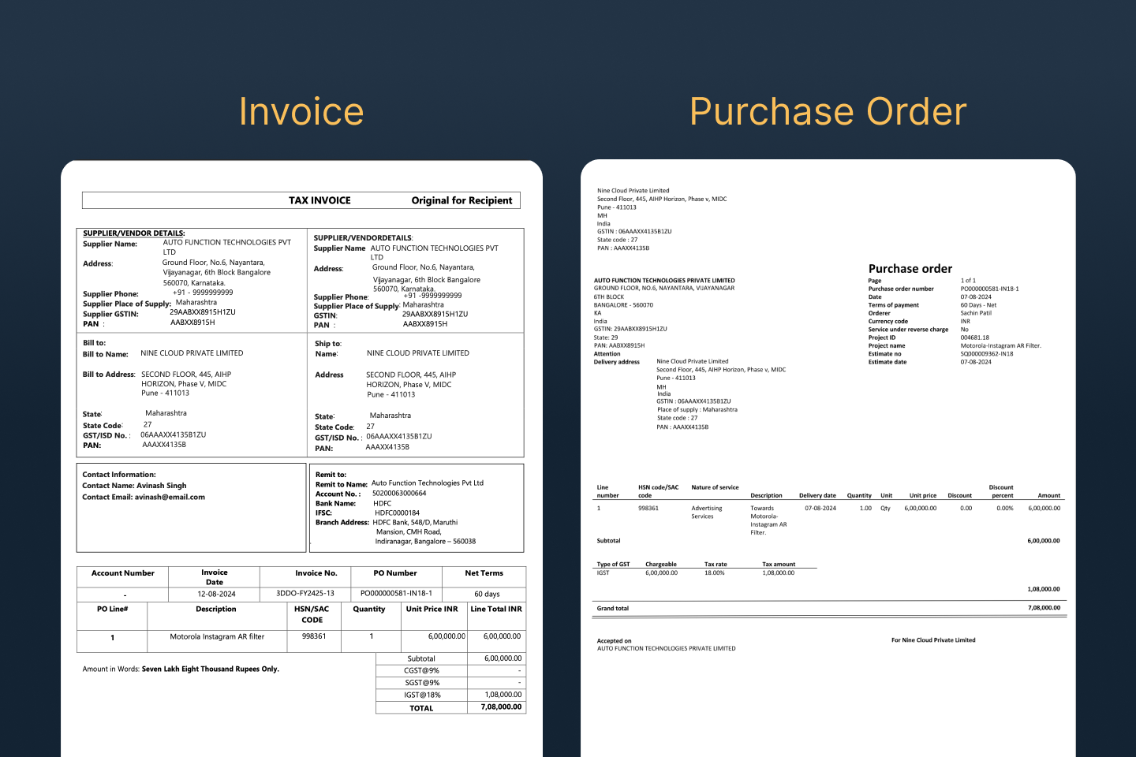Click "Invoice Date" column header

click(215, 577)
